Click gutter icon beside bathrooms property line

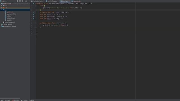[34, 17]
